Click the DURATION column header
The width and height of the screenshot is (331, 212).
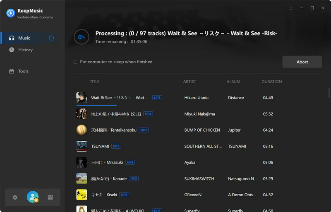tap(271, 82)
